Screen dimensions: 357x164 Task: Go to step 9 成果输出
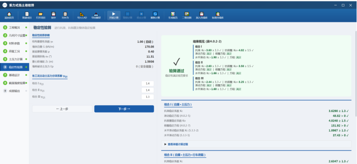[15, 91]
